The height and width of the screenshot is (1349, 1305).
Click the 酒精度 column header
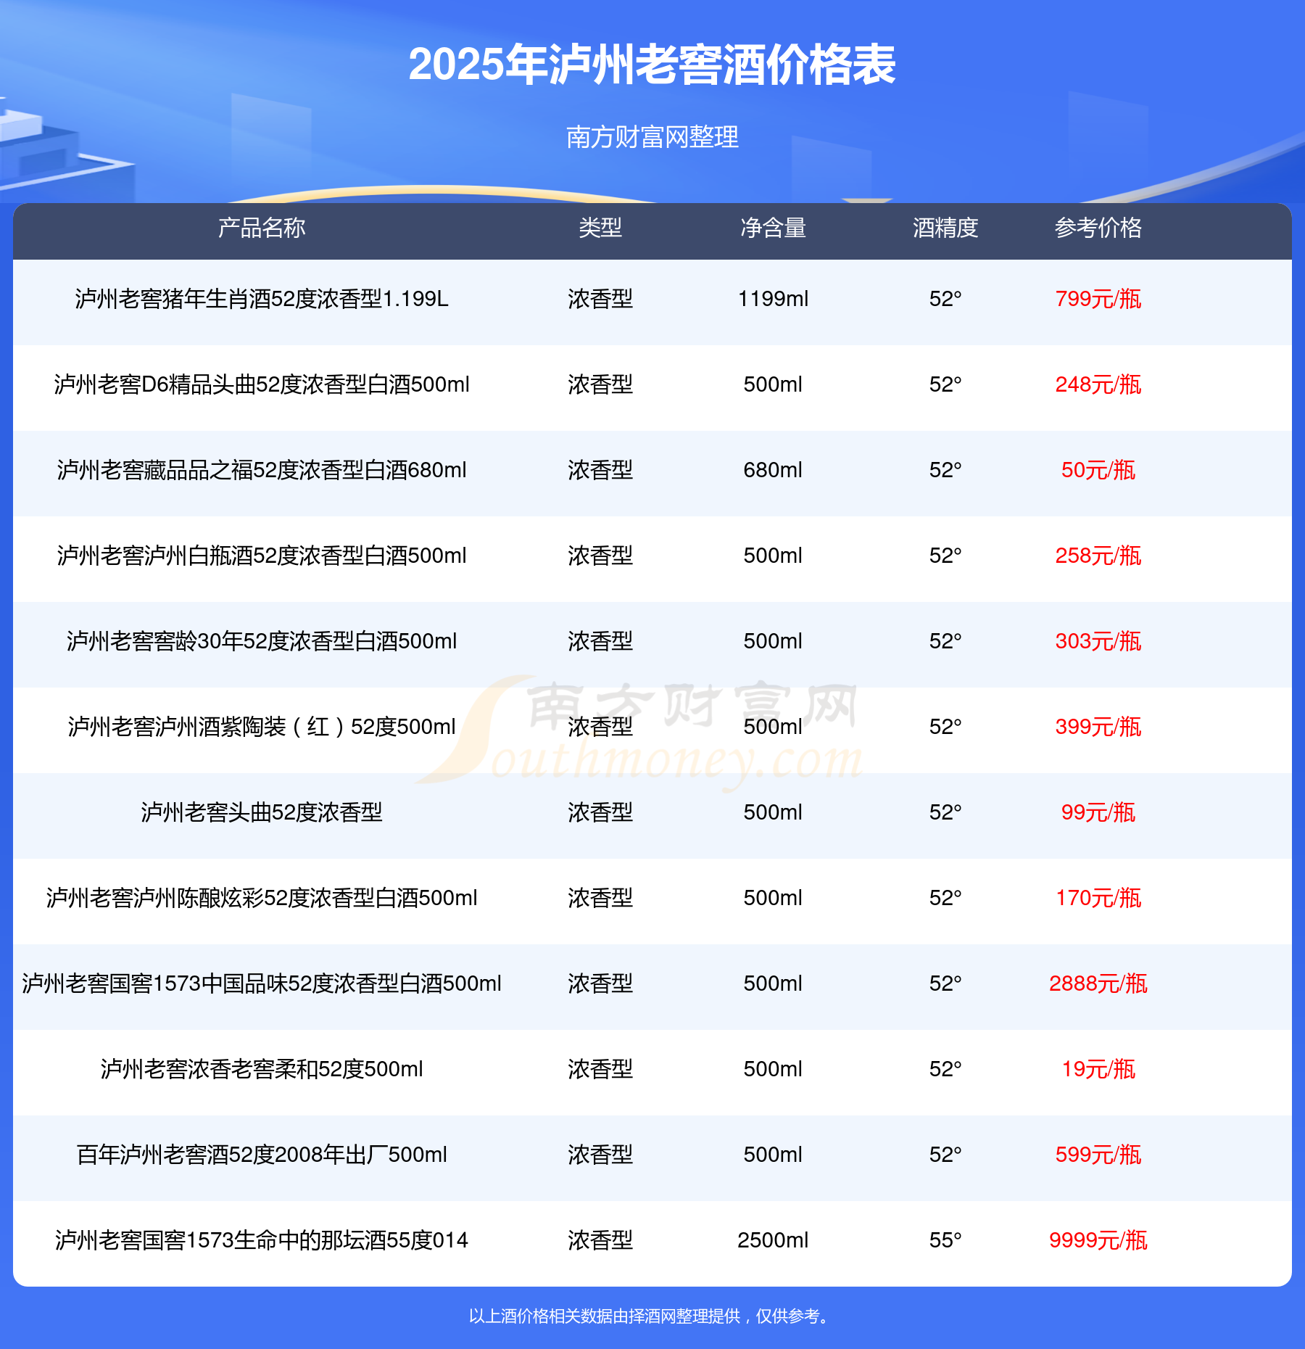click(945, 228)
